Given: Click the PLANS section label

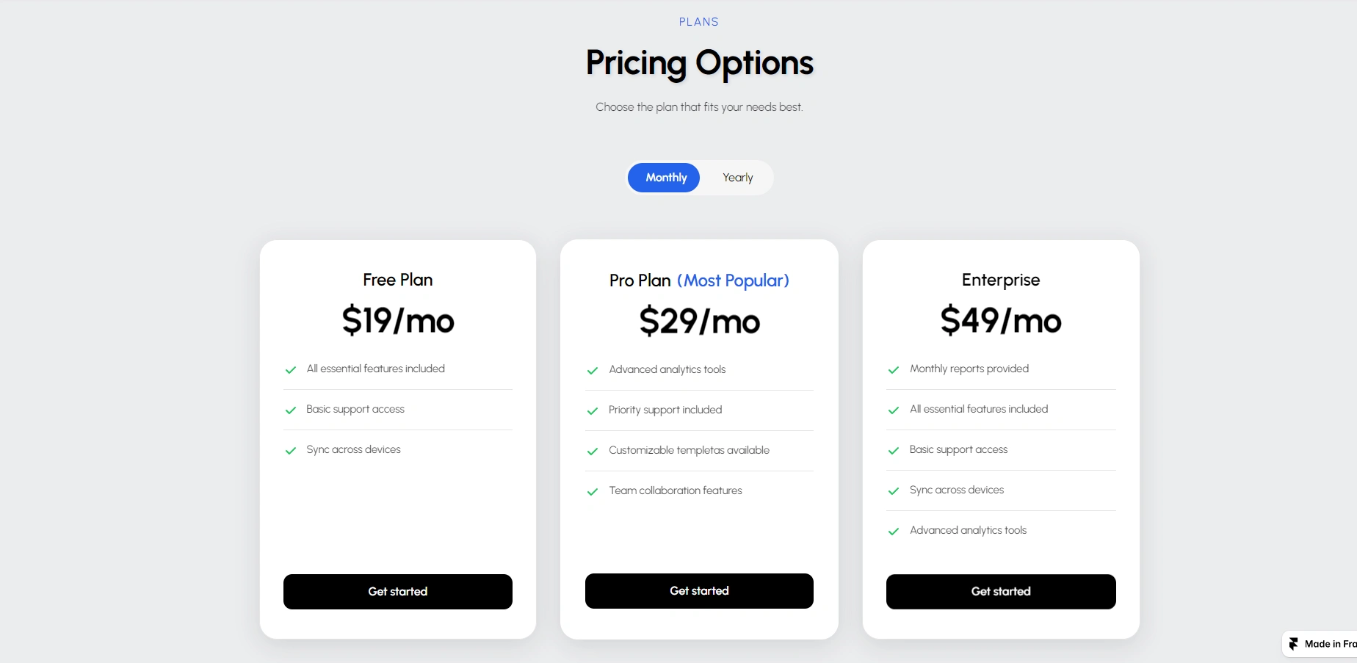Looking at the screenshot, I should tap(699, 22).
